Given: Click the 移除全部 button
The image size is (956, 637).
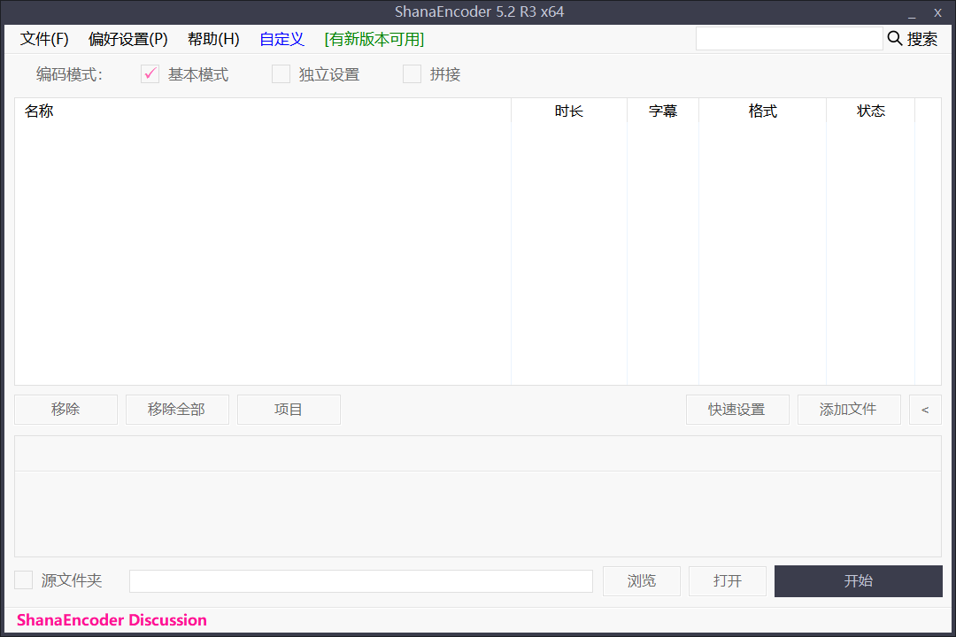Looking at the screenshot, I should 177,410.
